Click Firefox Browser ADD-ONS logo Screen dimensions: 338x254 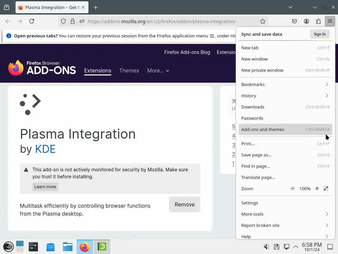[42, 68]
